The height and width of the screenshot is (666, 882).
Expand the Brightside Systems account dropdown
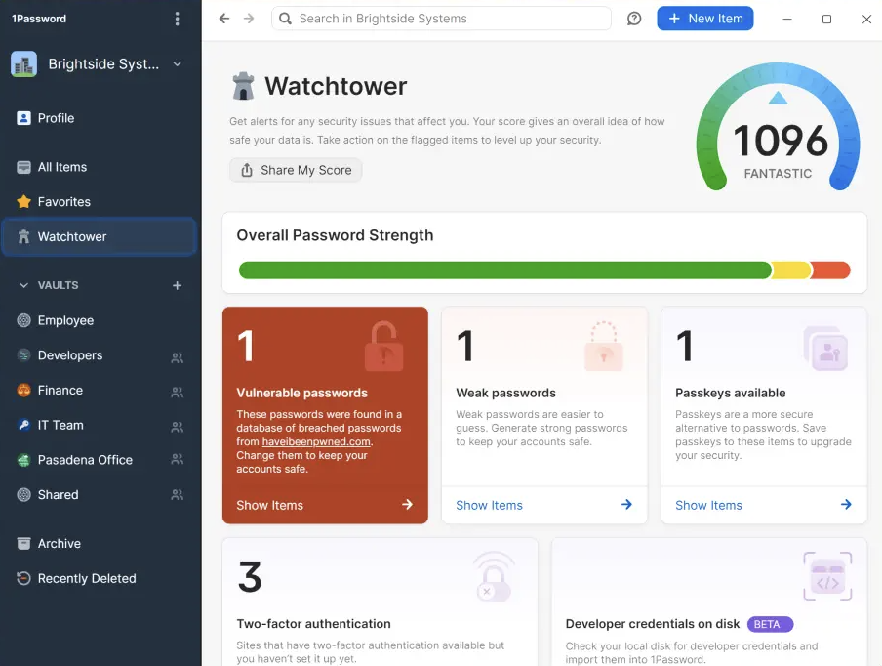click(x=178, y=64)
